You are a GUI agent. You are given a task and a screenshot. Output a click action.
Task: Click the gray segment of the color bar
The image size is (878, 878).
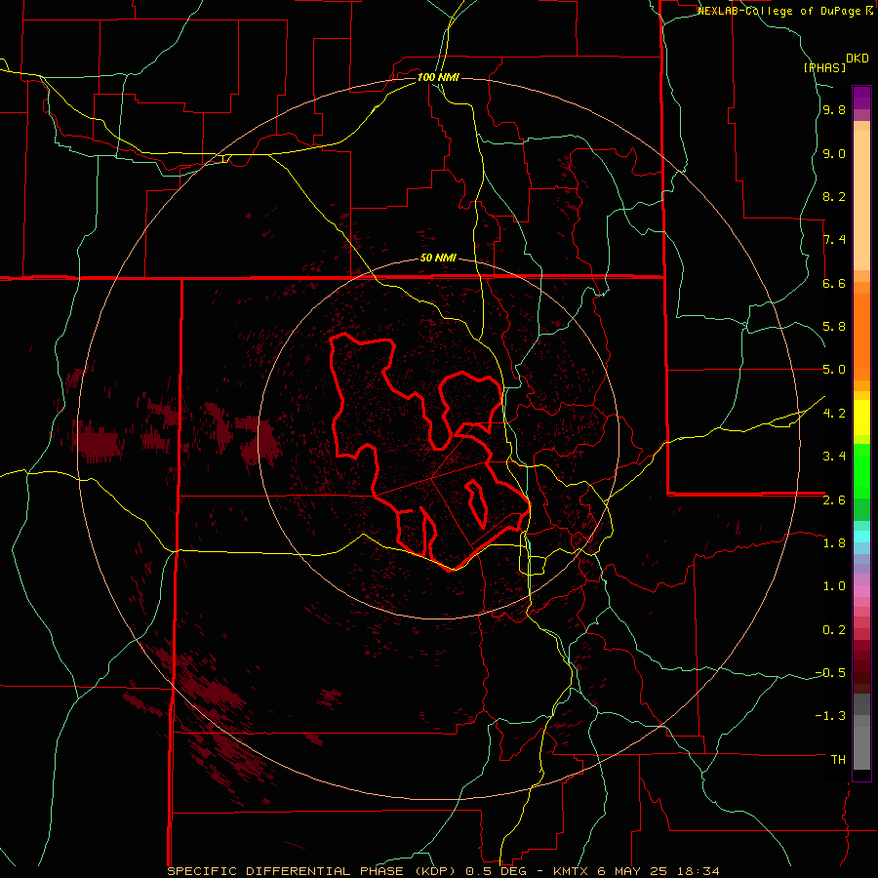pos(861,733)
